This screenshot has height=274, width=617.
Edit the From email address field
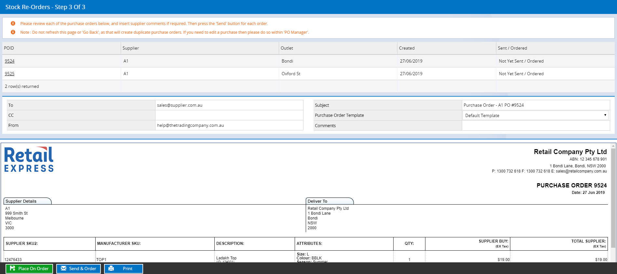pyautogui.click(x=229, y=125)
